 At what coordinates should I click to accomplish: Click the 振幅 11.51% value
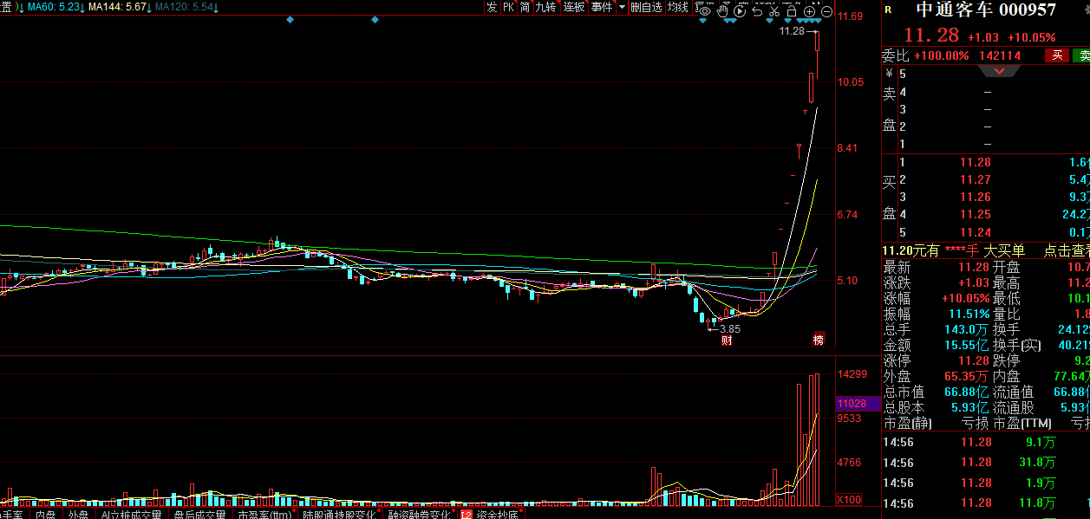(969, 314)
